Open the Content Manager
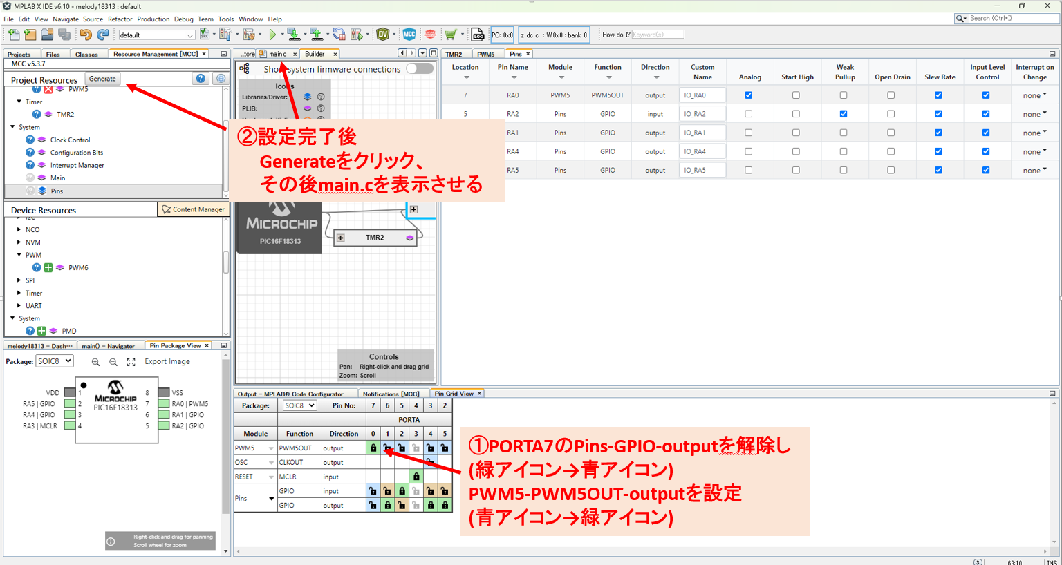 (x=193, y=209)
